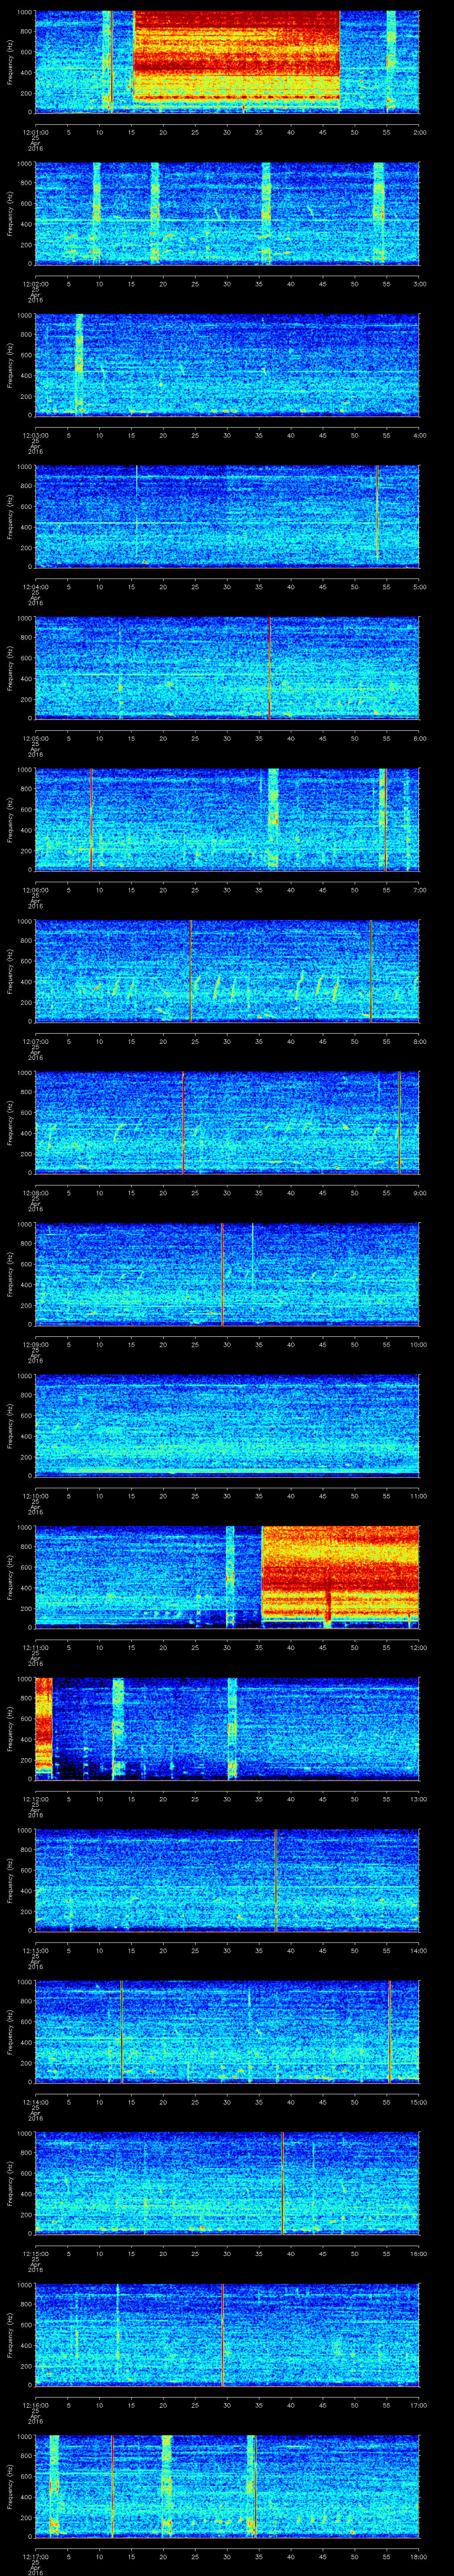The image size is (454, 2576).
Task: Select the spectrogram panel starting at 12:02:00
Action: (227, 213)
